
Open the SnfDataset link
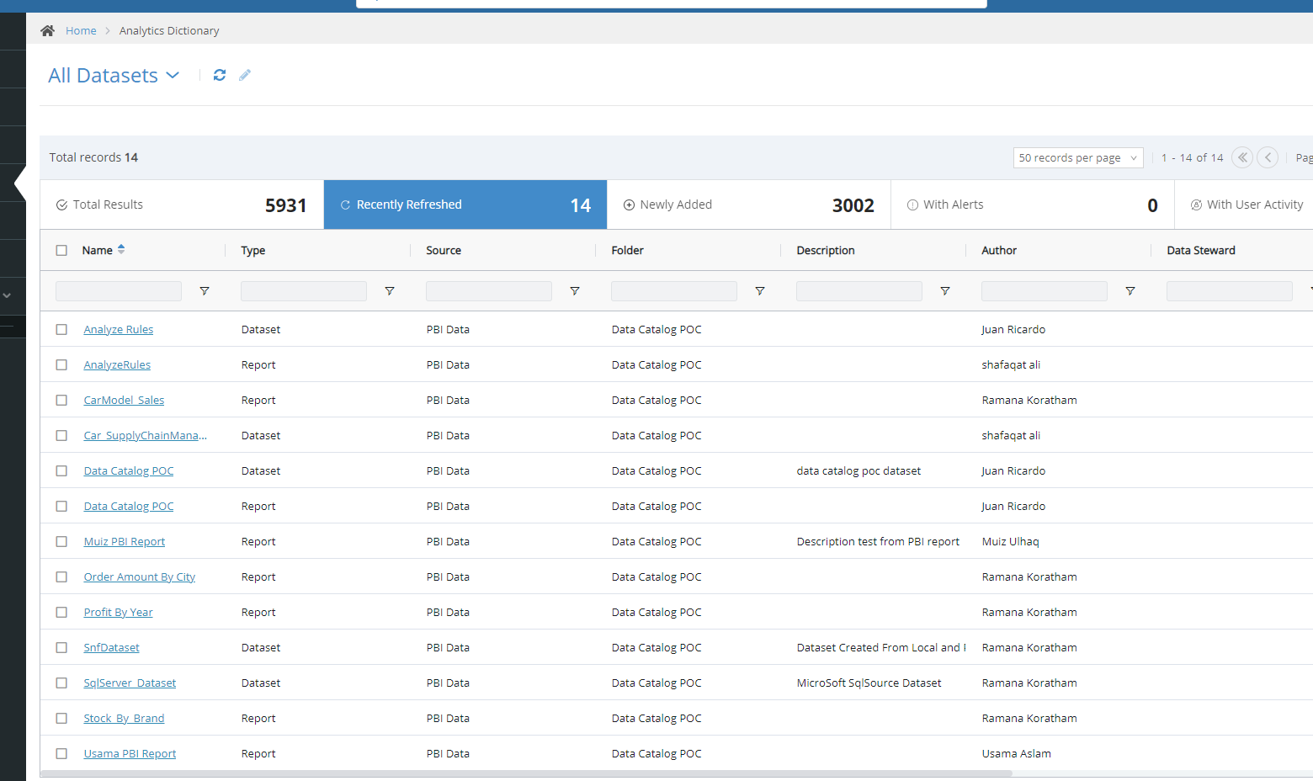(x=111, y=648)
